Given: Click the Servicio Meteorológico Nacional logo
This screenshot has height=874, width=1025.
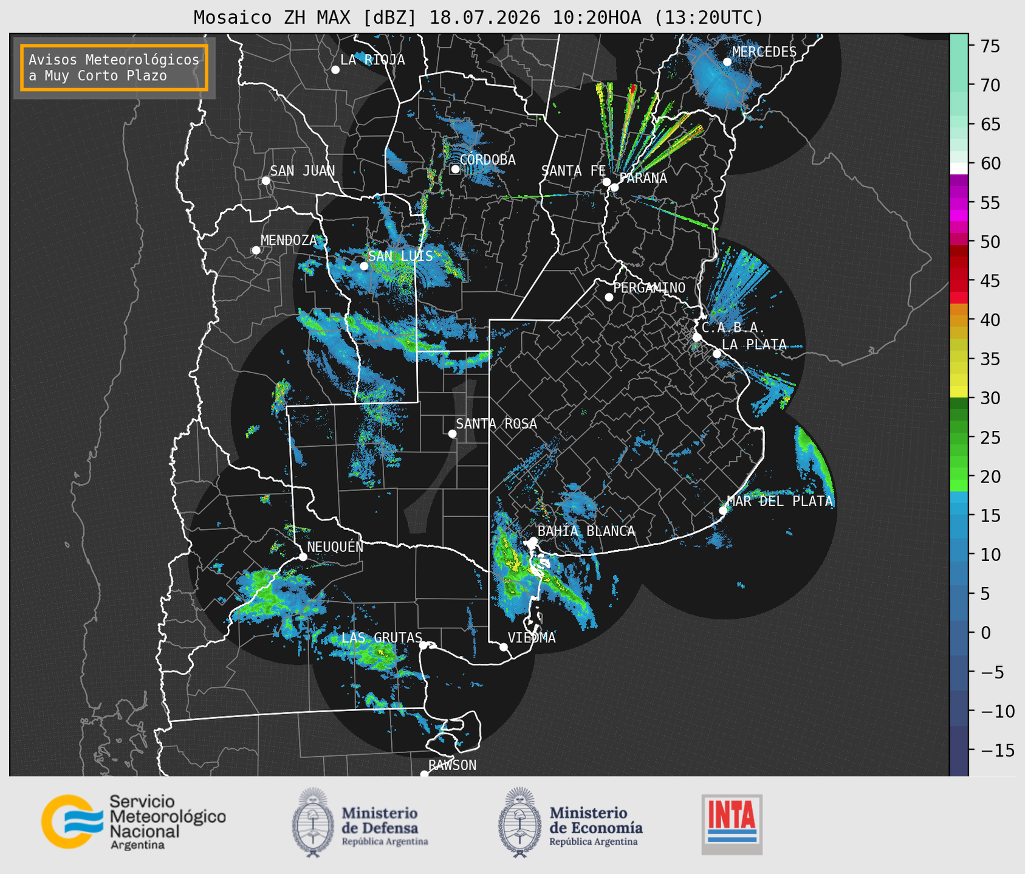Looking at the screenshot, I should point(134,822).
